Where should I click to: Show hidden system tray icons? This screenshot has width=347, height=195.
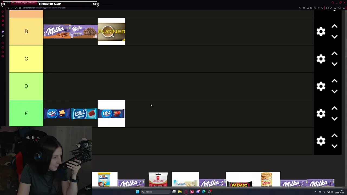coord(316,192)
